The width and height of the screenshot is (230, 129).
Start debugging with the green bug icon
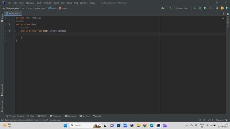pyautogui.click(x=200, y=8)
